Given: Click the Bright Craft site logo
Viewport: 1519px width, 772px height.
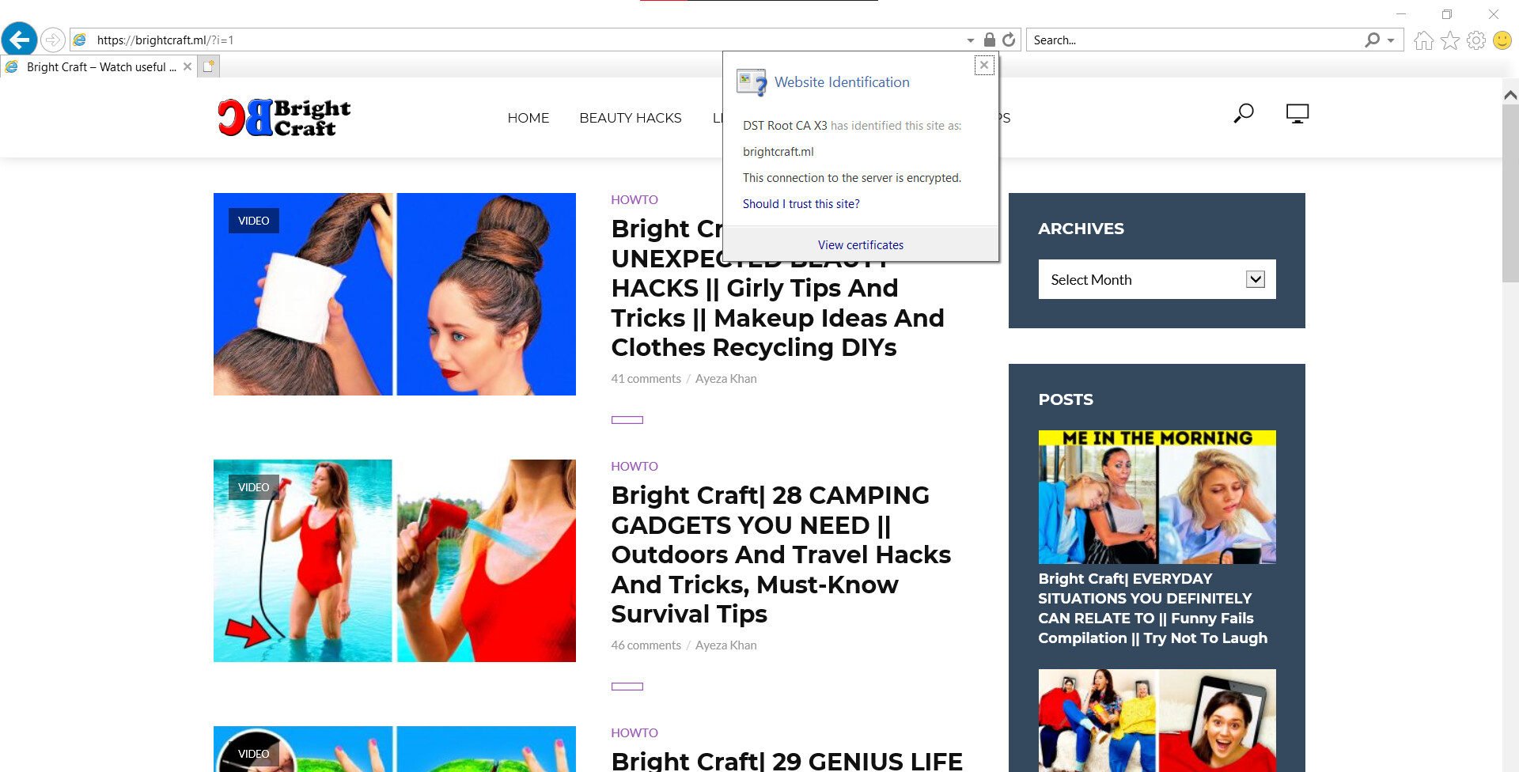Looking at the screenshot, I should tap(284, 118).
